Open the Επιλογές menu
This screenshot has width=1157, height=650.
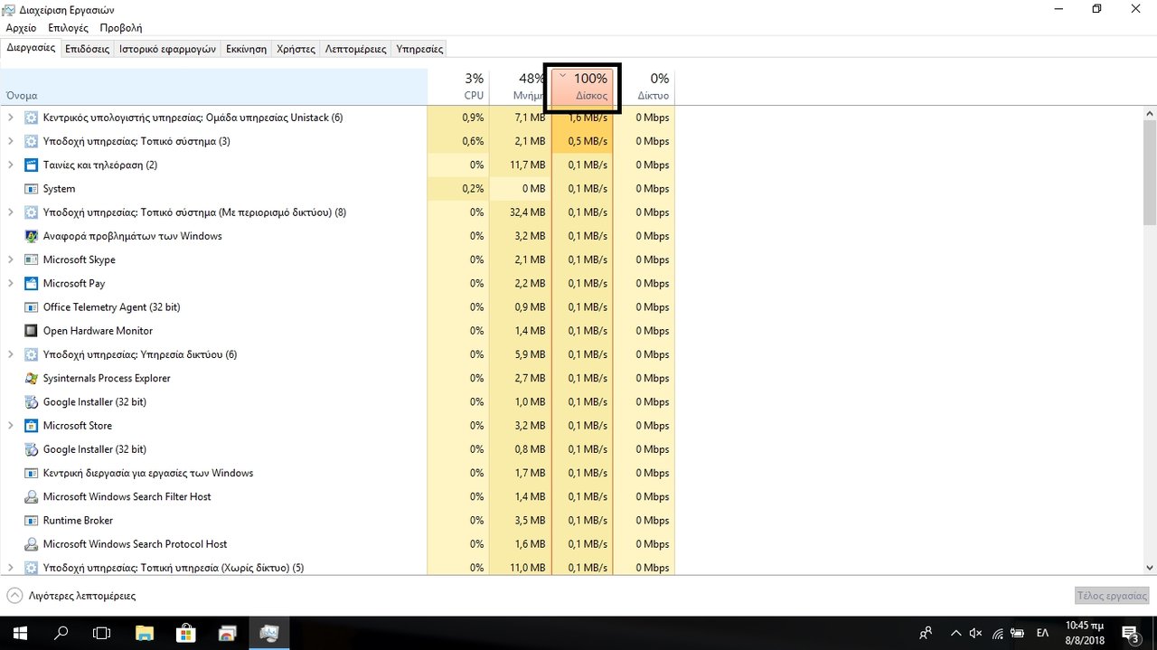click(68, 28)
